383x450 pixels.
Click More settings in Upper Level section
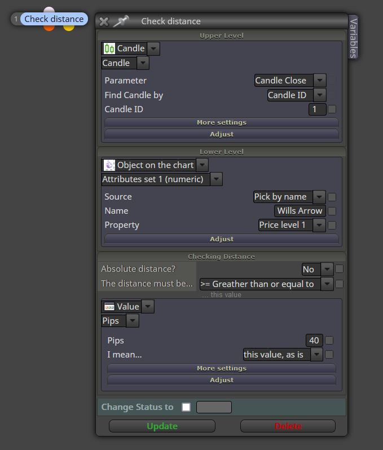(x=222, y=122)
